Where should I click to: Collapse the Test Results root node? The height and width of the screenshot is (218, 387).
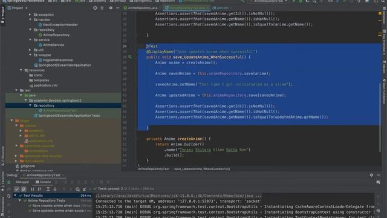click(15, 196)
